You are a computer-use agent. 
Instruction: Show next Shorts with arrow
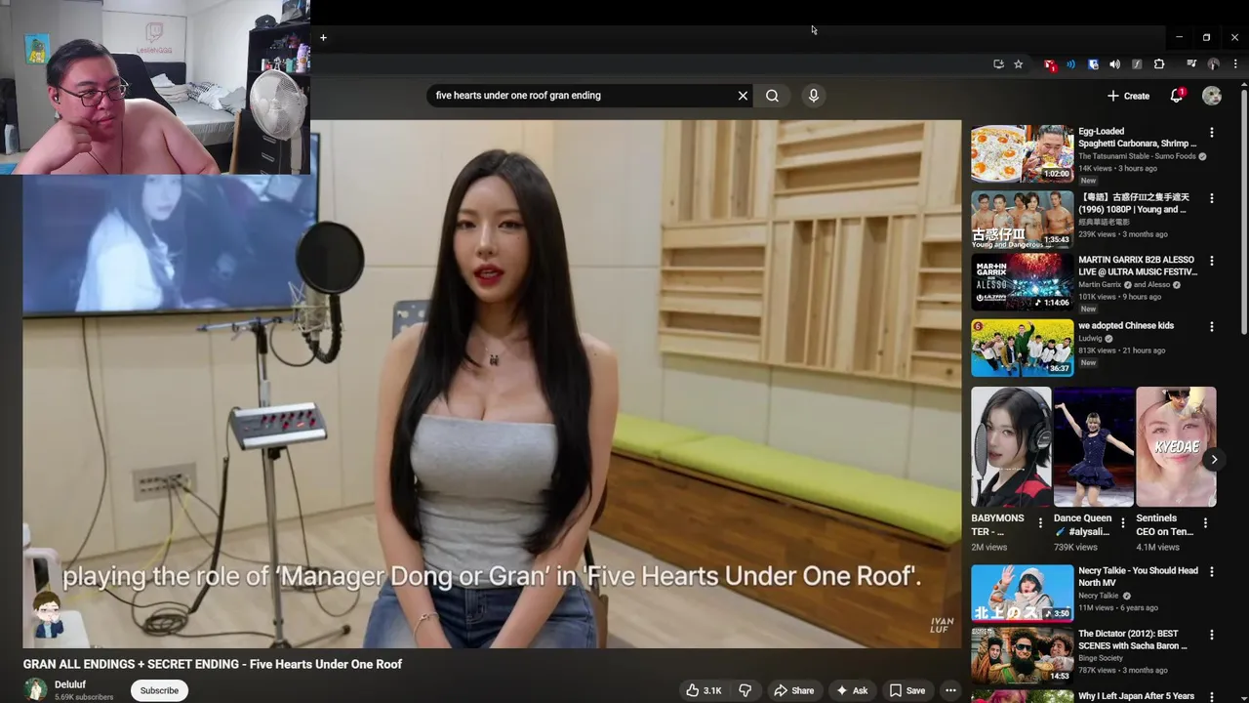pyautogui.click(x=1214, y=459)
